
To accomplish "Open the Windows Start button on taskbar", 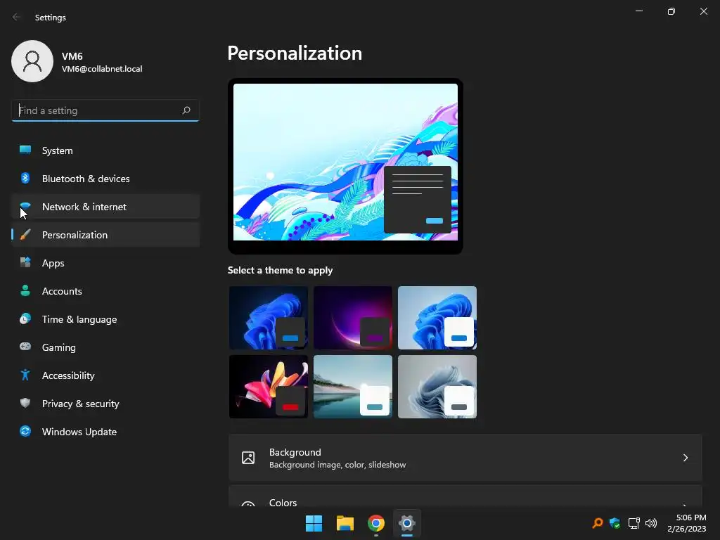I will [314, 523].
